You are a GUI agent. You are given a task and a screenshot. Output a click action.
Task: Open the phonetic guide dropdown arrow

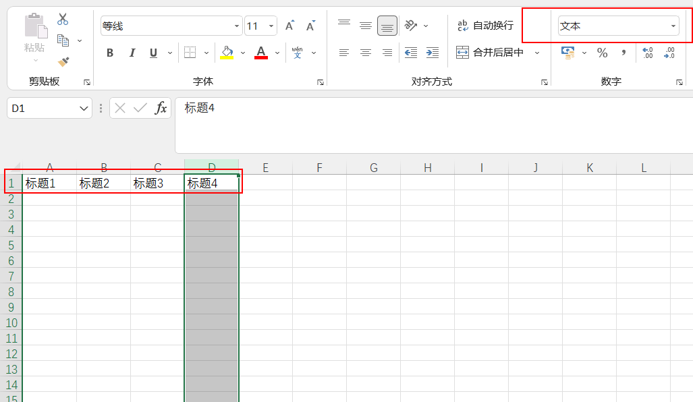click(314, 53)
